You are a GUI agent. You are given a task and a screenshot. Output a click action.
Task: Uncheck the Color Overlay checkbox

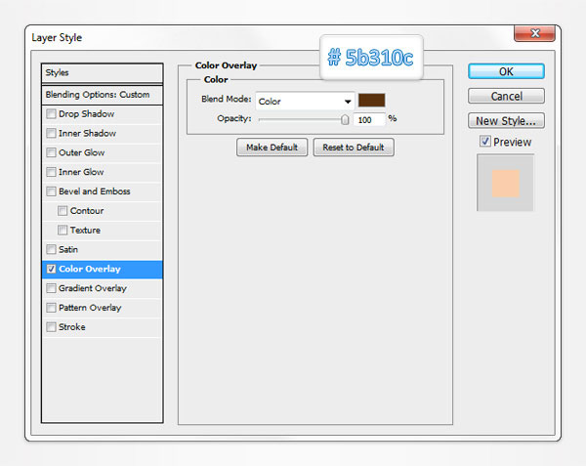click(x=51, y=269)
